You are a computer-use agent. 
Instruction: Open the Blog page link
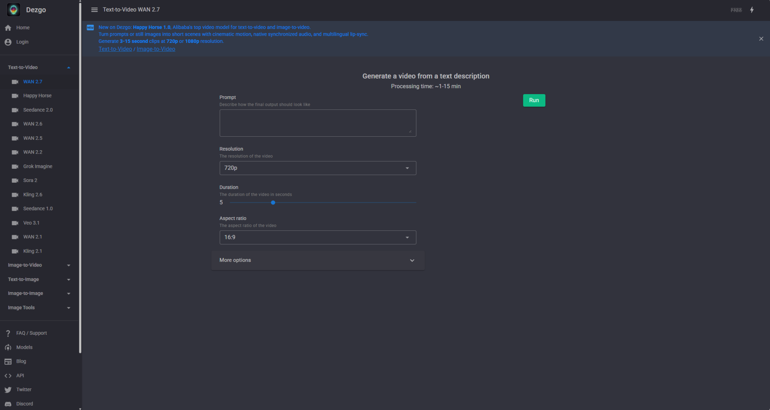point(39,362)
